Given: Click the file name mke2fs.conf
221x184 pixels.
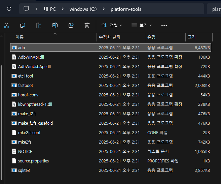Looking at the screenshot, I should pos(29,132).
